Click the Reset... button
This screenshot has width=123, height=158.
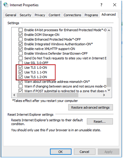point(100,121)
